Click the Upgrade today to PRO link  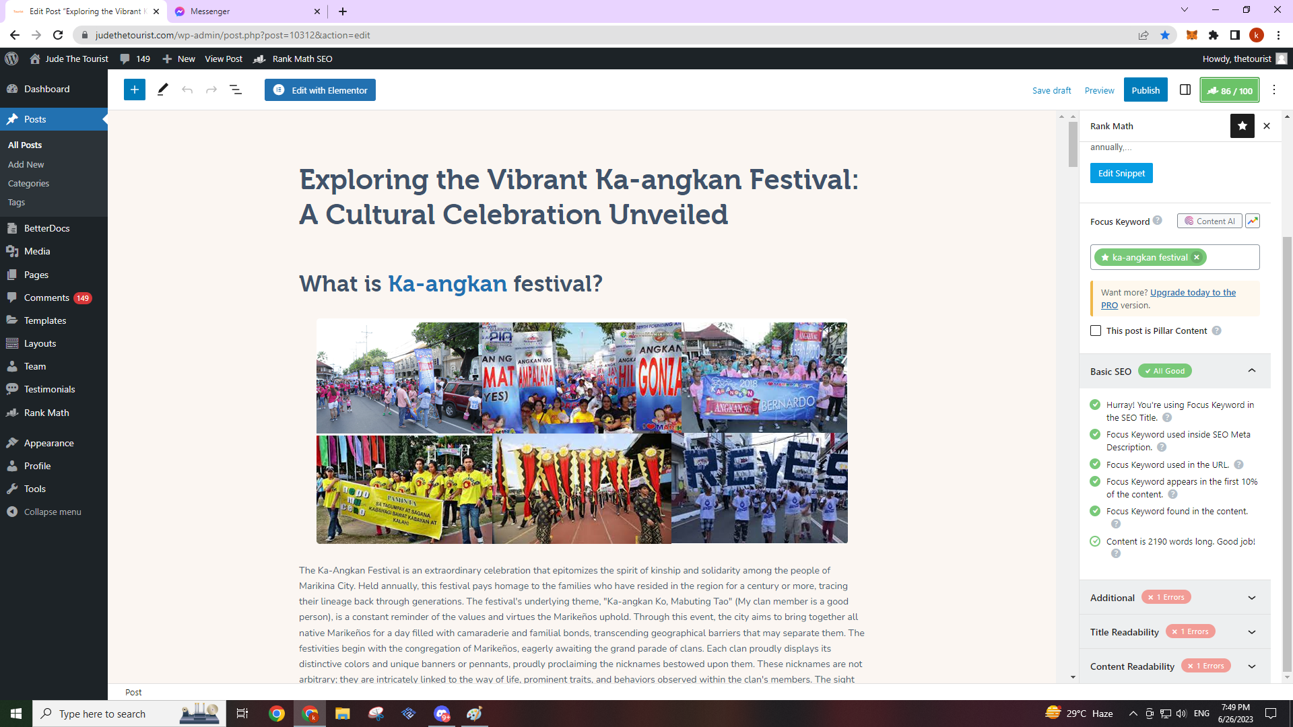click(1192, 293)
